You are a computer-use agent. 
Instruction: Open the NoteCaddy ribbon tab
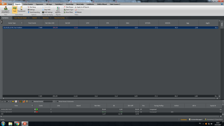[x=80, y=4]
